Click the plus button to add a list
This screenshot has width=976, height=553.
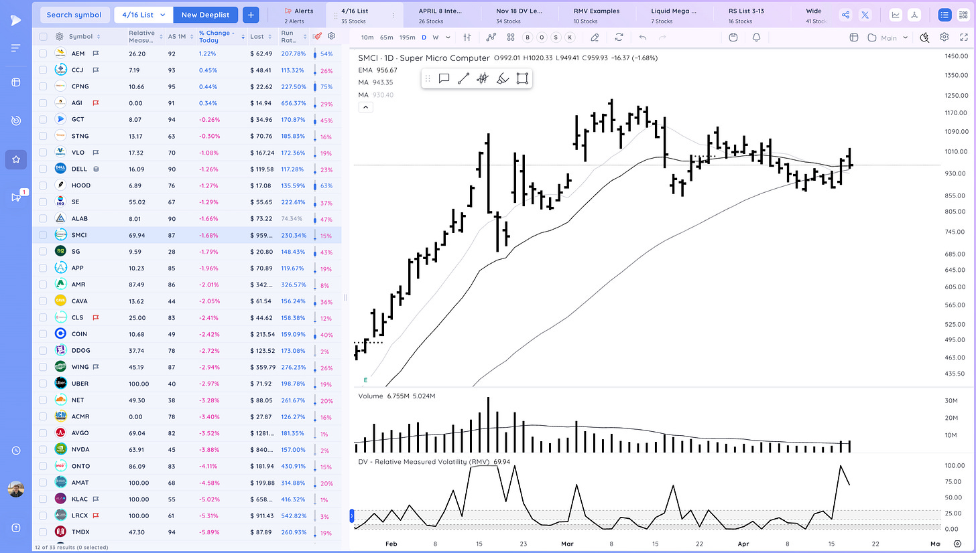tap(251, 15)
